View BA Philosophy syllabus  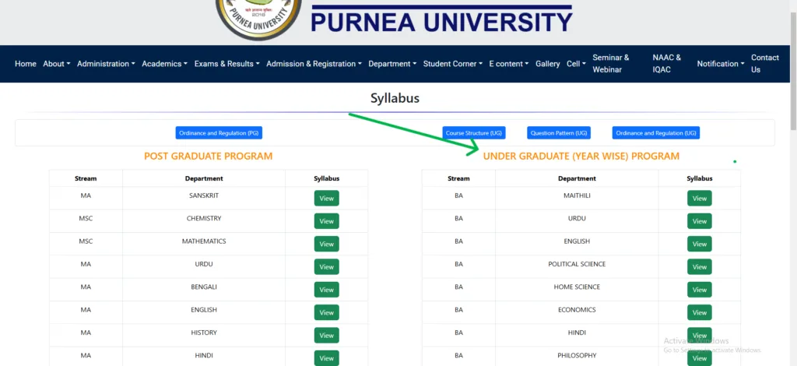pyautogui.click(x=700, y=358)
